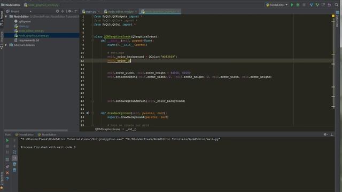Click __init__() in the editor breadcrumb
The image size is (342, 192).
[x=131, y=129]
